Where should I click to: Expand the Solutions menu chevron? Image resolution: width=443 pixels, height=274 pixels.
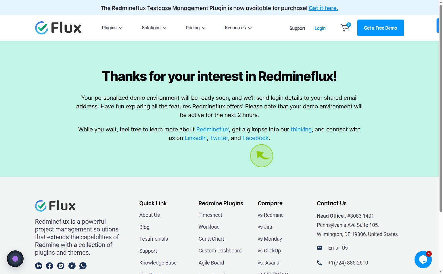click(164, 28)
